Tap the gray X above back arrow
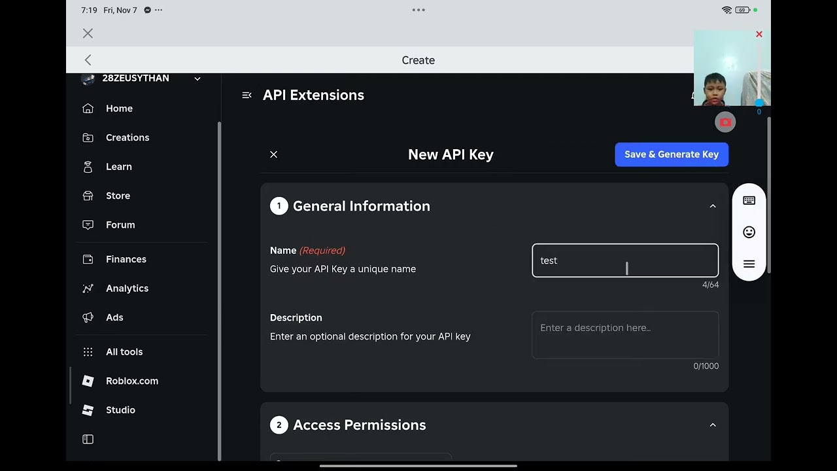 pos(88,33)
